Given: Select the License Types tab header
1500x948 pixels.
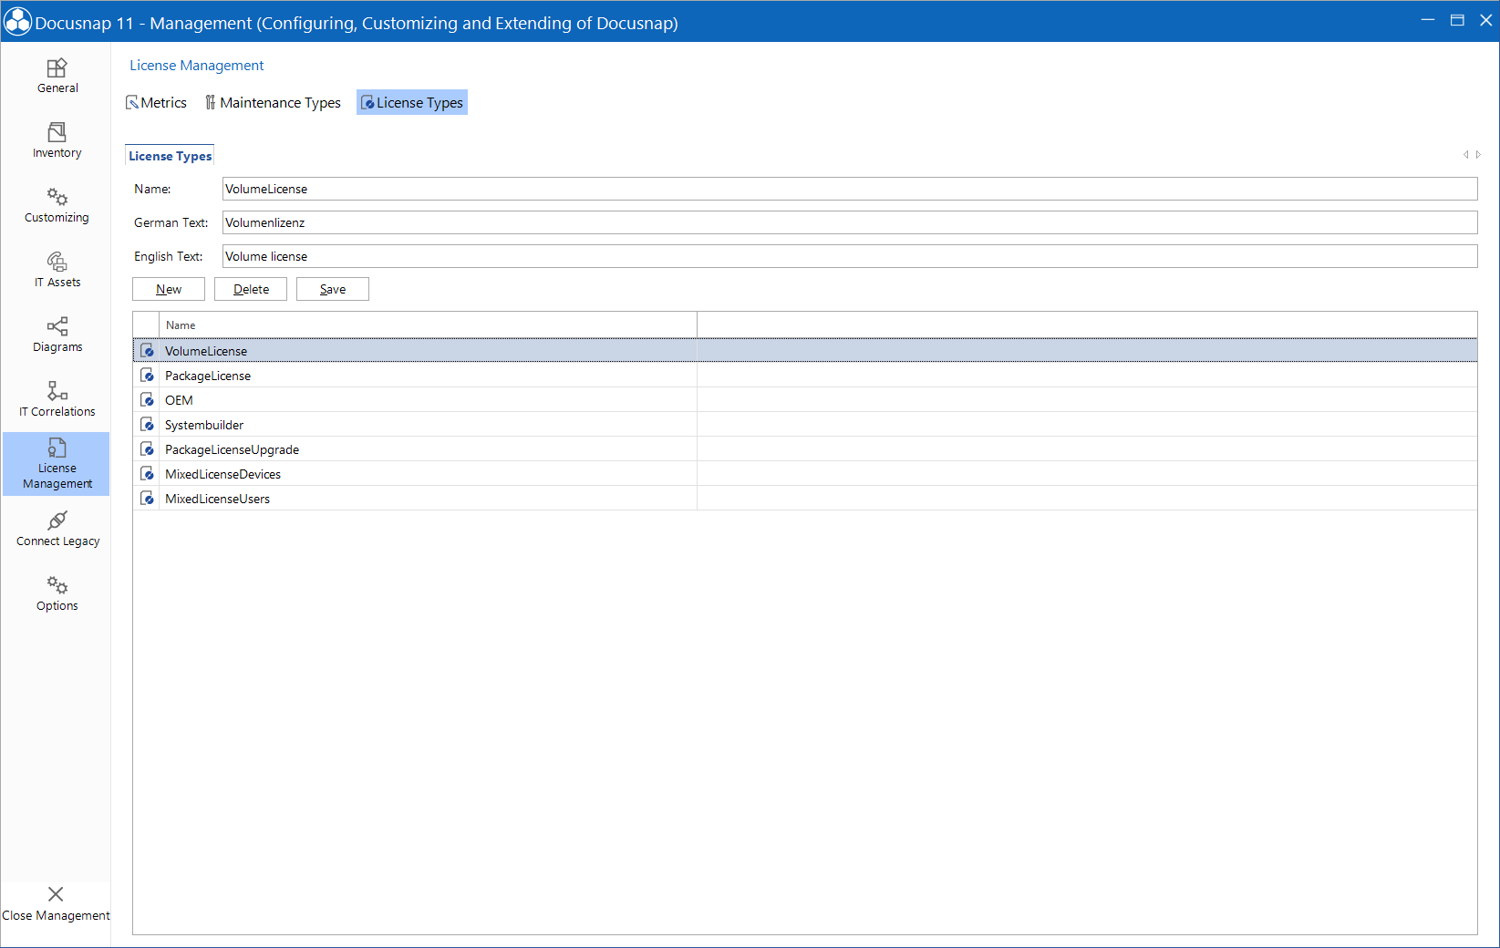Looking at the screenshot, I should coord(169,155).
